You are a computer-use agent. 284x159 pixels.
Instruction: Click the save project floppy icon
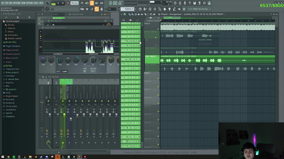[194, 3]
